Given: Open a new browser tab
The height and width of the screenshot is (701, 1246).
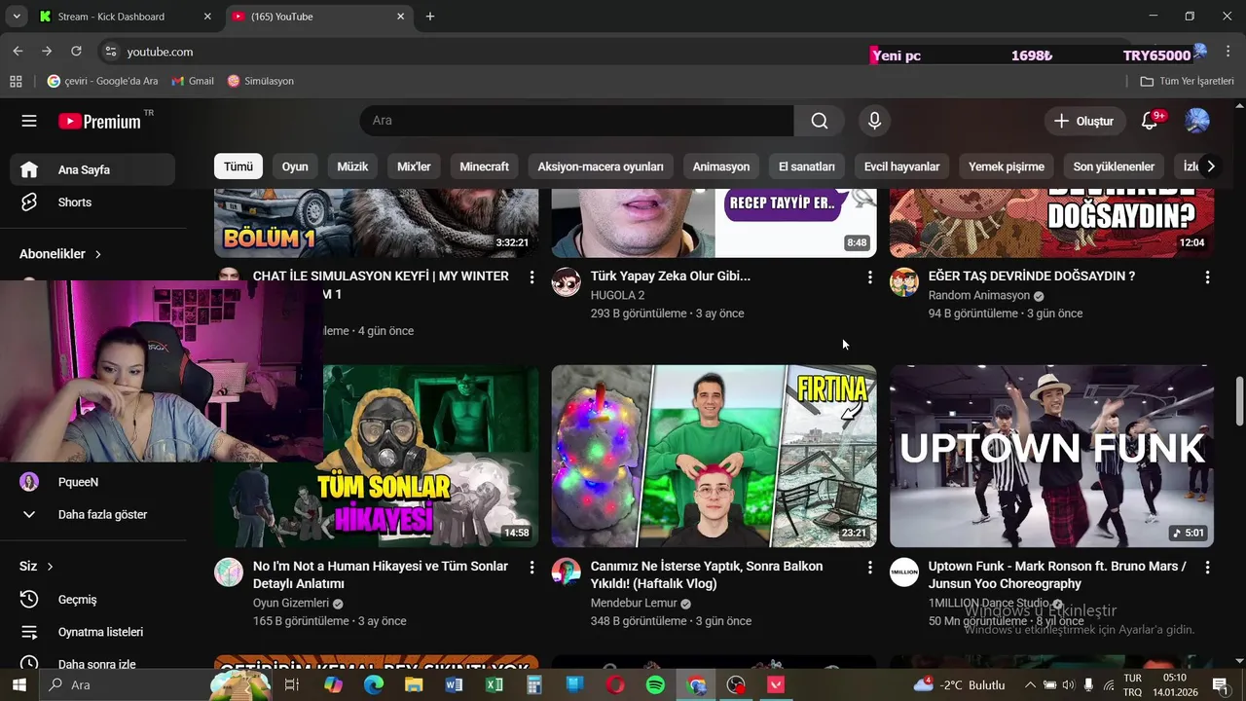Looking at the screenshot, I should click(x=430, y=17).
